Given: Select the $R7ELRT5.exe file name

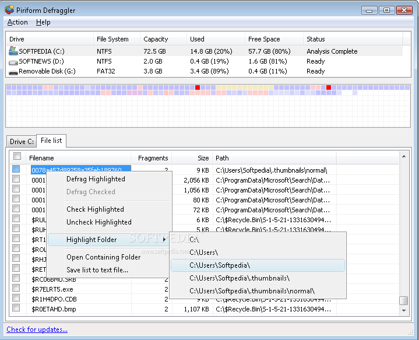Looking at the screenshot, I should 52,289.
